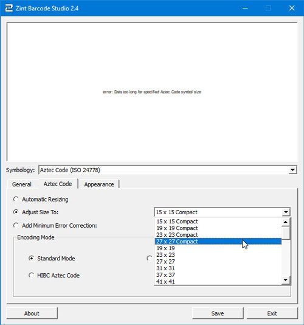The width and height of the screenshot is (304, 325).
Task: Choose Standard Mode encoding
Action: [x=31, y=258]
